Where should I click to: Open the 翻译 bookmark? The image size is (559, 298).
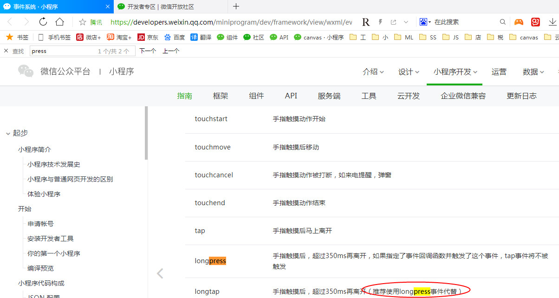201,37
